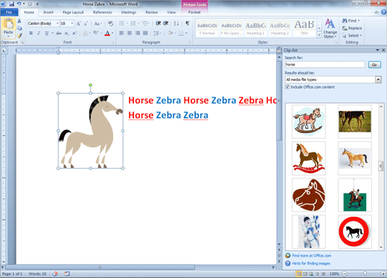This screenshot has height=278, width=387.
Task: Click the Paste clipboard icon
Action: point(8,25)
